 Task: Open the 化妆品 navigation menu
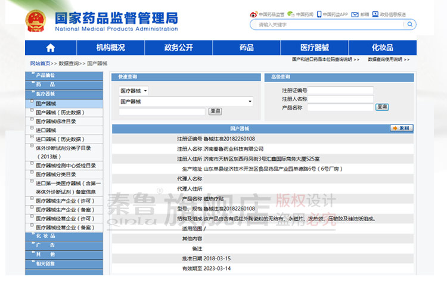383,48
